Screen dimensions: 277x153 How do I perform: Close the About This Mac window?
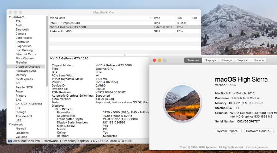pos(154,60)
